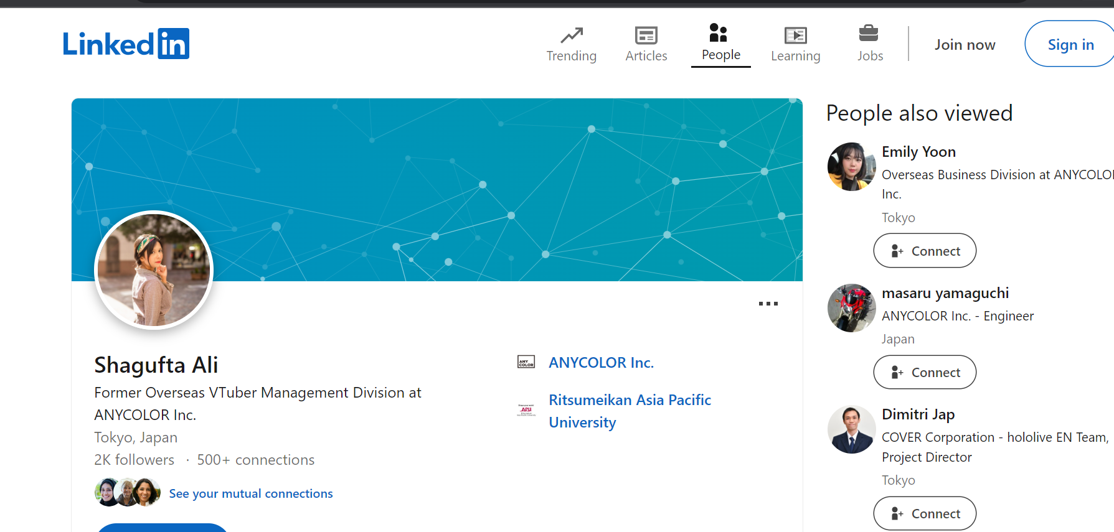Click the LinkedIn logo
1114x532 pixels.
(126, 44)
